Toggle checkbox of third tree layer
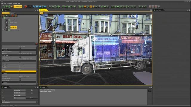Image resolution: width=191 pixels, height=107 pixels. click(x=7, y=25)
